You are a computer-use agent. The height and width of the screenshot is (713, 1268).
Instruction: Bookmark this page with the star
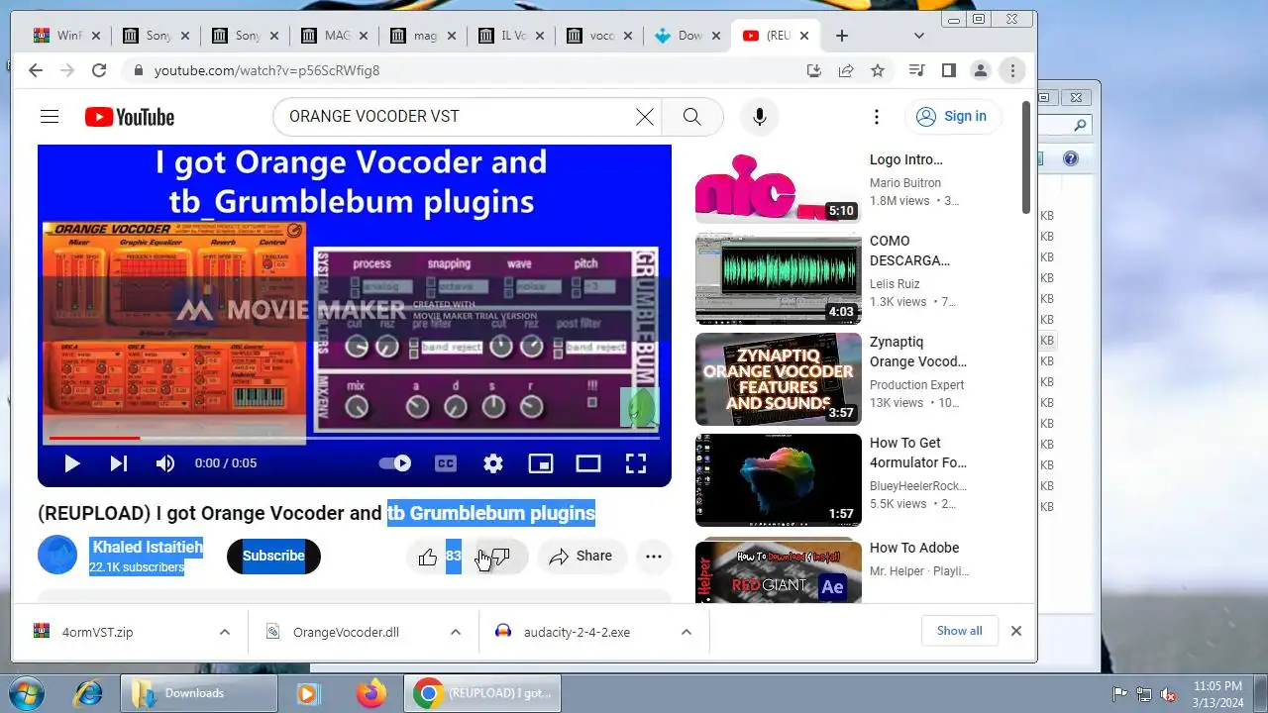point(878,70)
